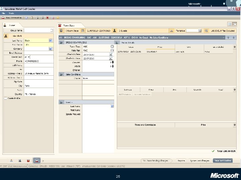Image resolution: width=241 pixels, height=180 pixels.
Task: Click the Children field
Action: (x=98, y=70)
